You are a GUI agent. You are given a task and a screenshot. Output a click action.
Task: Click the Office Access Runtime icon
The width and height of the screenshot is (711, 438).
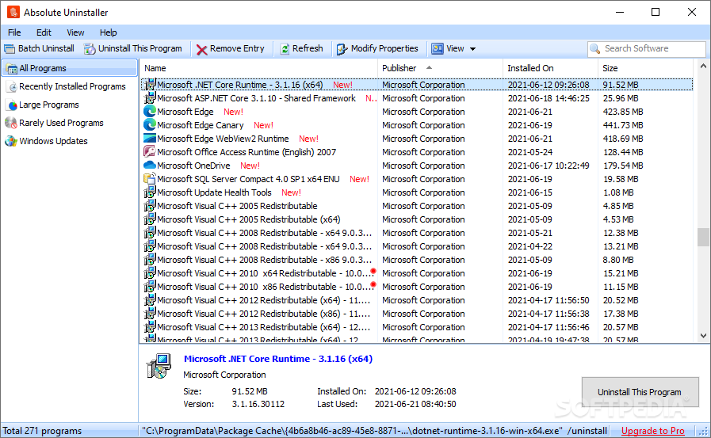pos(150,152)
